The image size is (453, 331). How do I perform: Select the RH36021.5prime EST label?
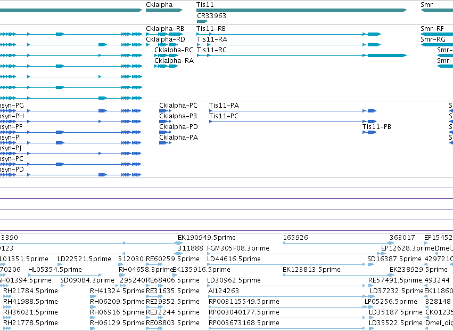pos(31,312)
